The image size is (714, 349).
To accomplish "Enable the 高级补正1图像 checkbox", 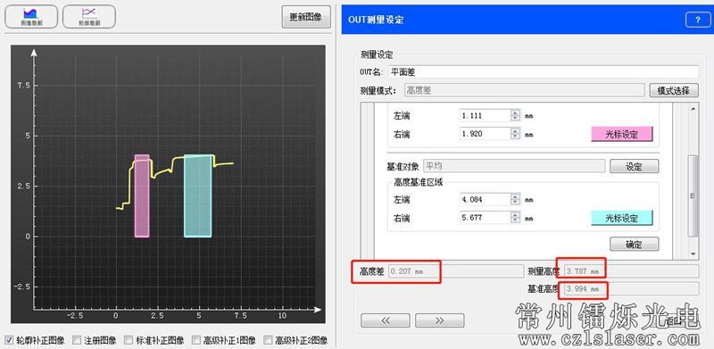I will (196, 340).
